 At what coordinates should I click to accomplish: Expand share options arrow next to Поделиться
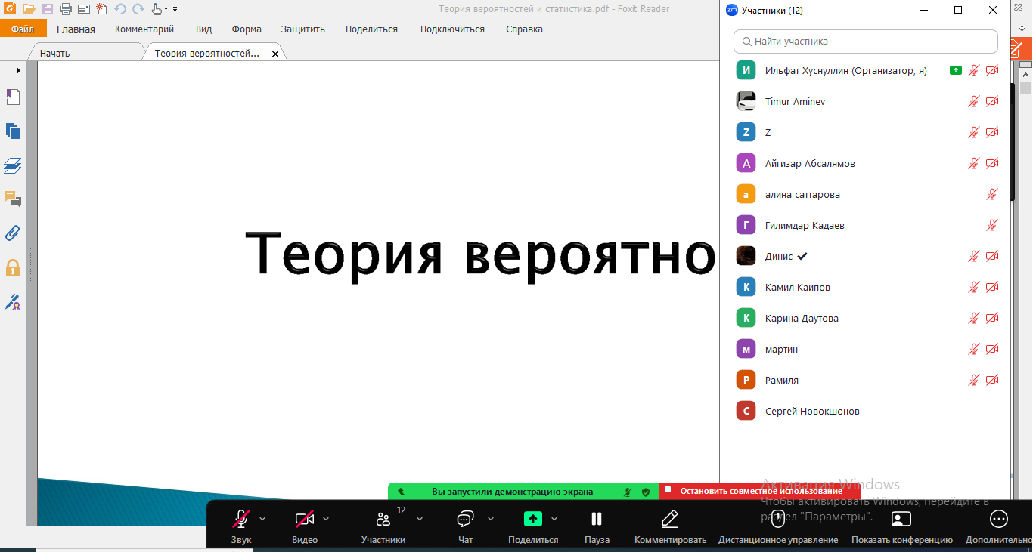[554, 519]
